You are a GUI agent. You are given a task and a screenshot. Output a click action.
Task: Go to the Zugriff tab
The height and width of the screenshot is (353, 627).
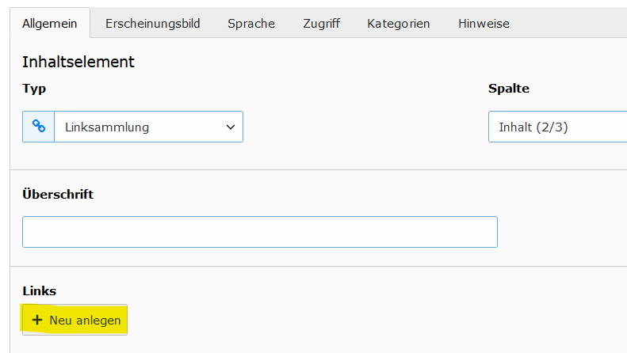322,24
